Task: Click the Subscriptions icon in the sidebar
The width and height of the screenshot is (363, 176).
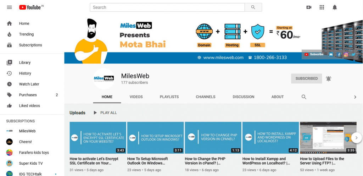Action: 9,45
